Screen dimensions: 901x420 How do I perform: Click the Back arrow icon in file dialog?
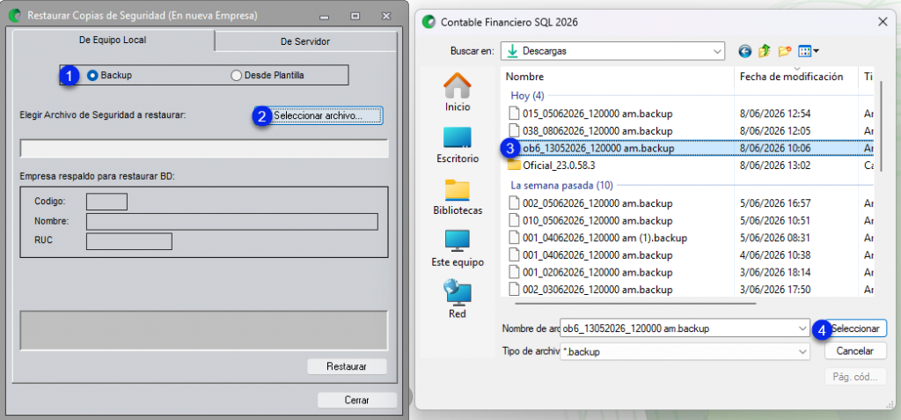pyautogui.click(x=745, y=51)
